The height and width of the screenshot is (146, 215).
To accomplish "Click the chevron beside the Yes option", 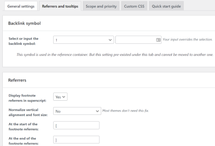I will point(64,97).
